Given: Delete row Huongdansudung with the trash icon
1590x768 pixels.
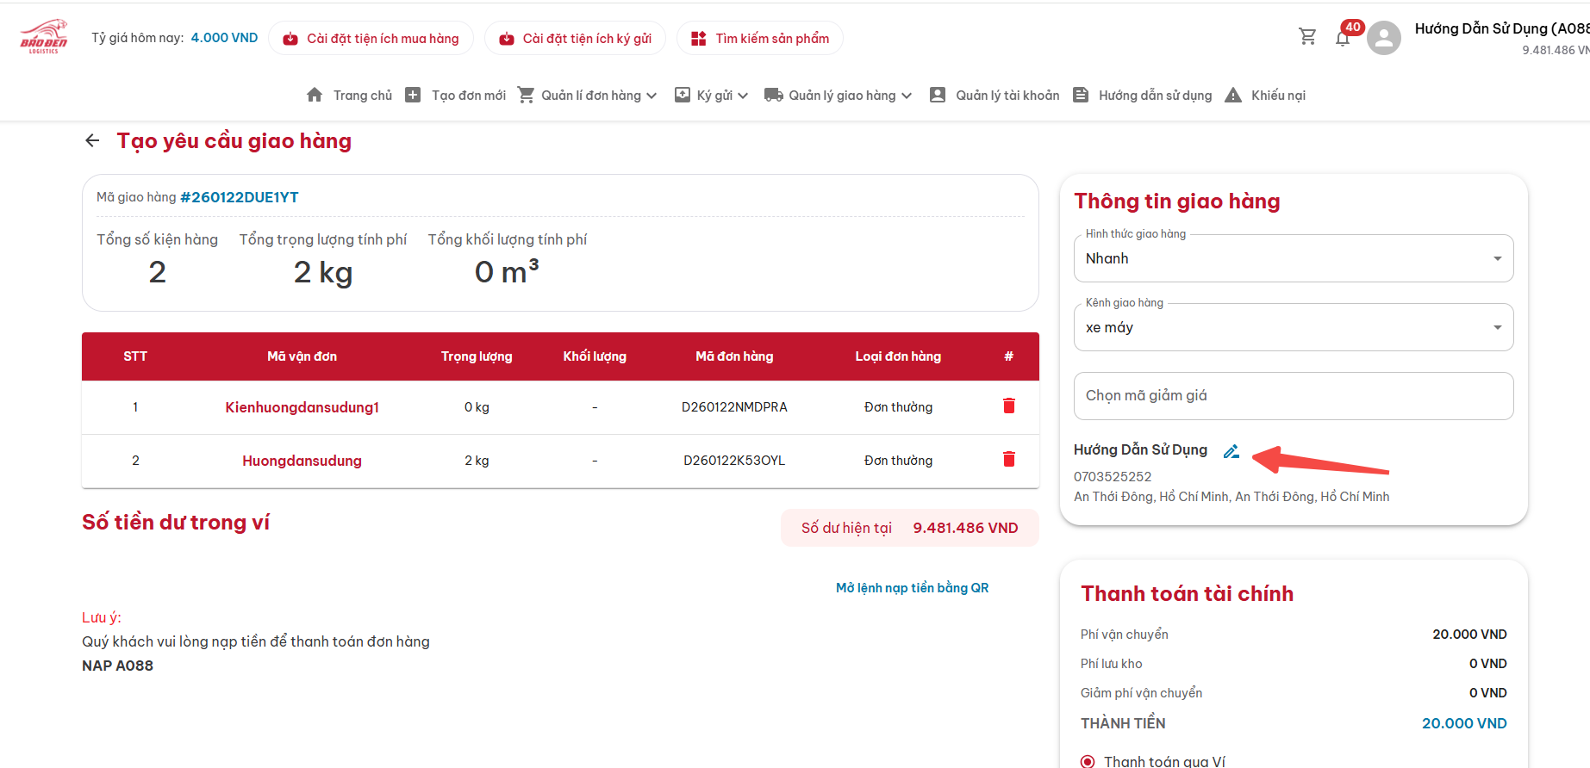Looking at the screenshot, I should coord(1009,459).
